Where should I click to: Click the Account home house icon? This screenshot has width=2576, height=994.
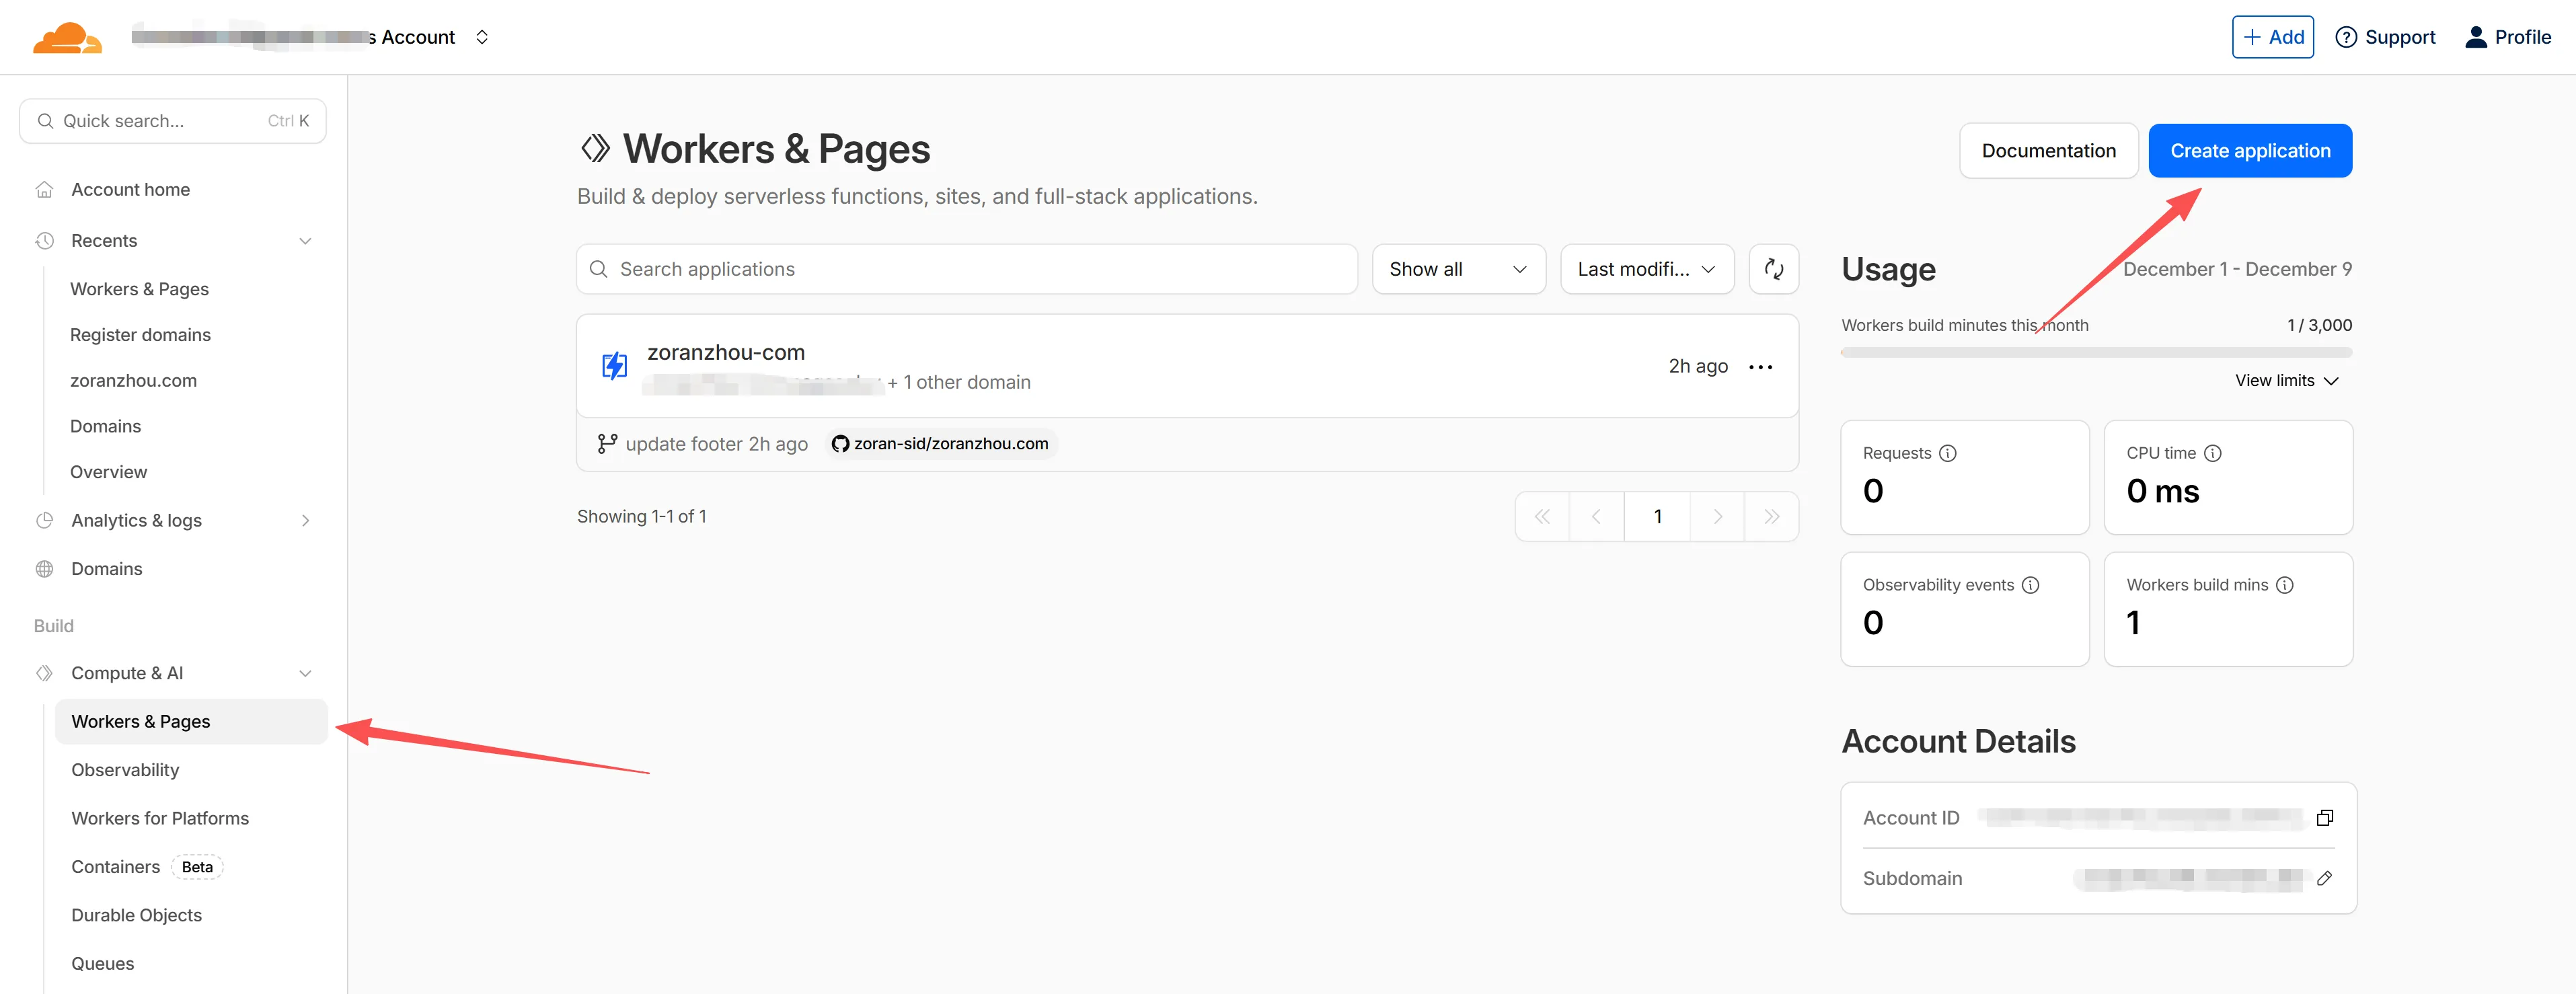44,190
